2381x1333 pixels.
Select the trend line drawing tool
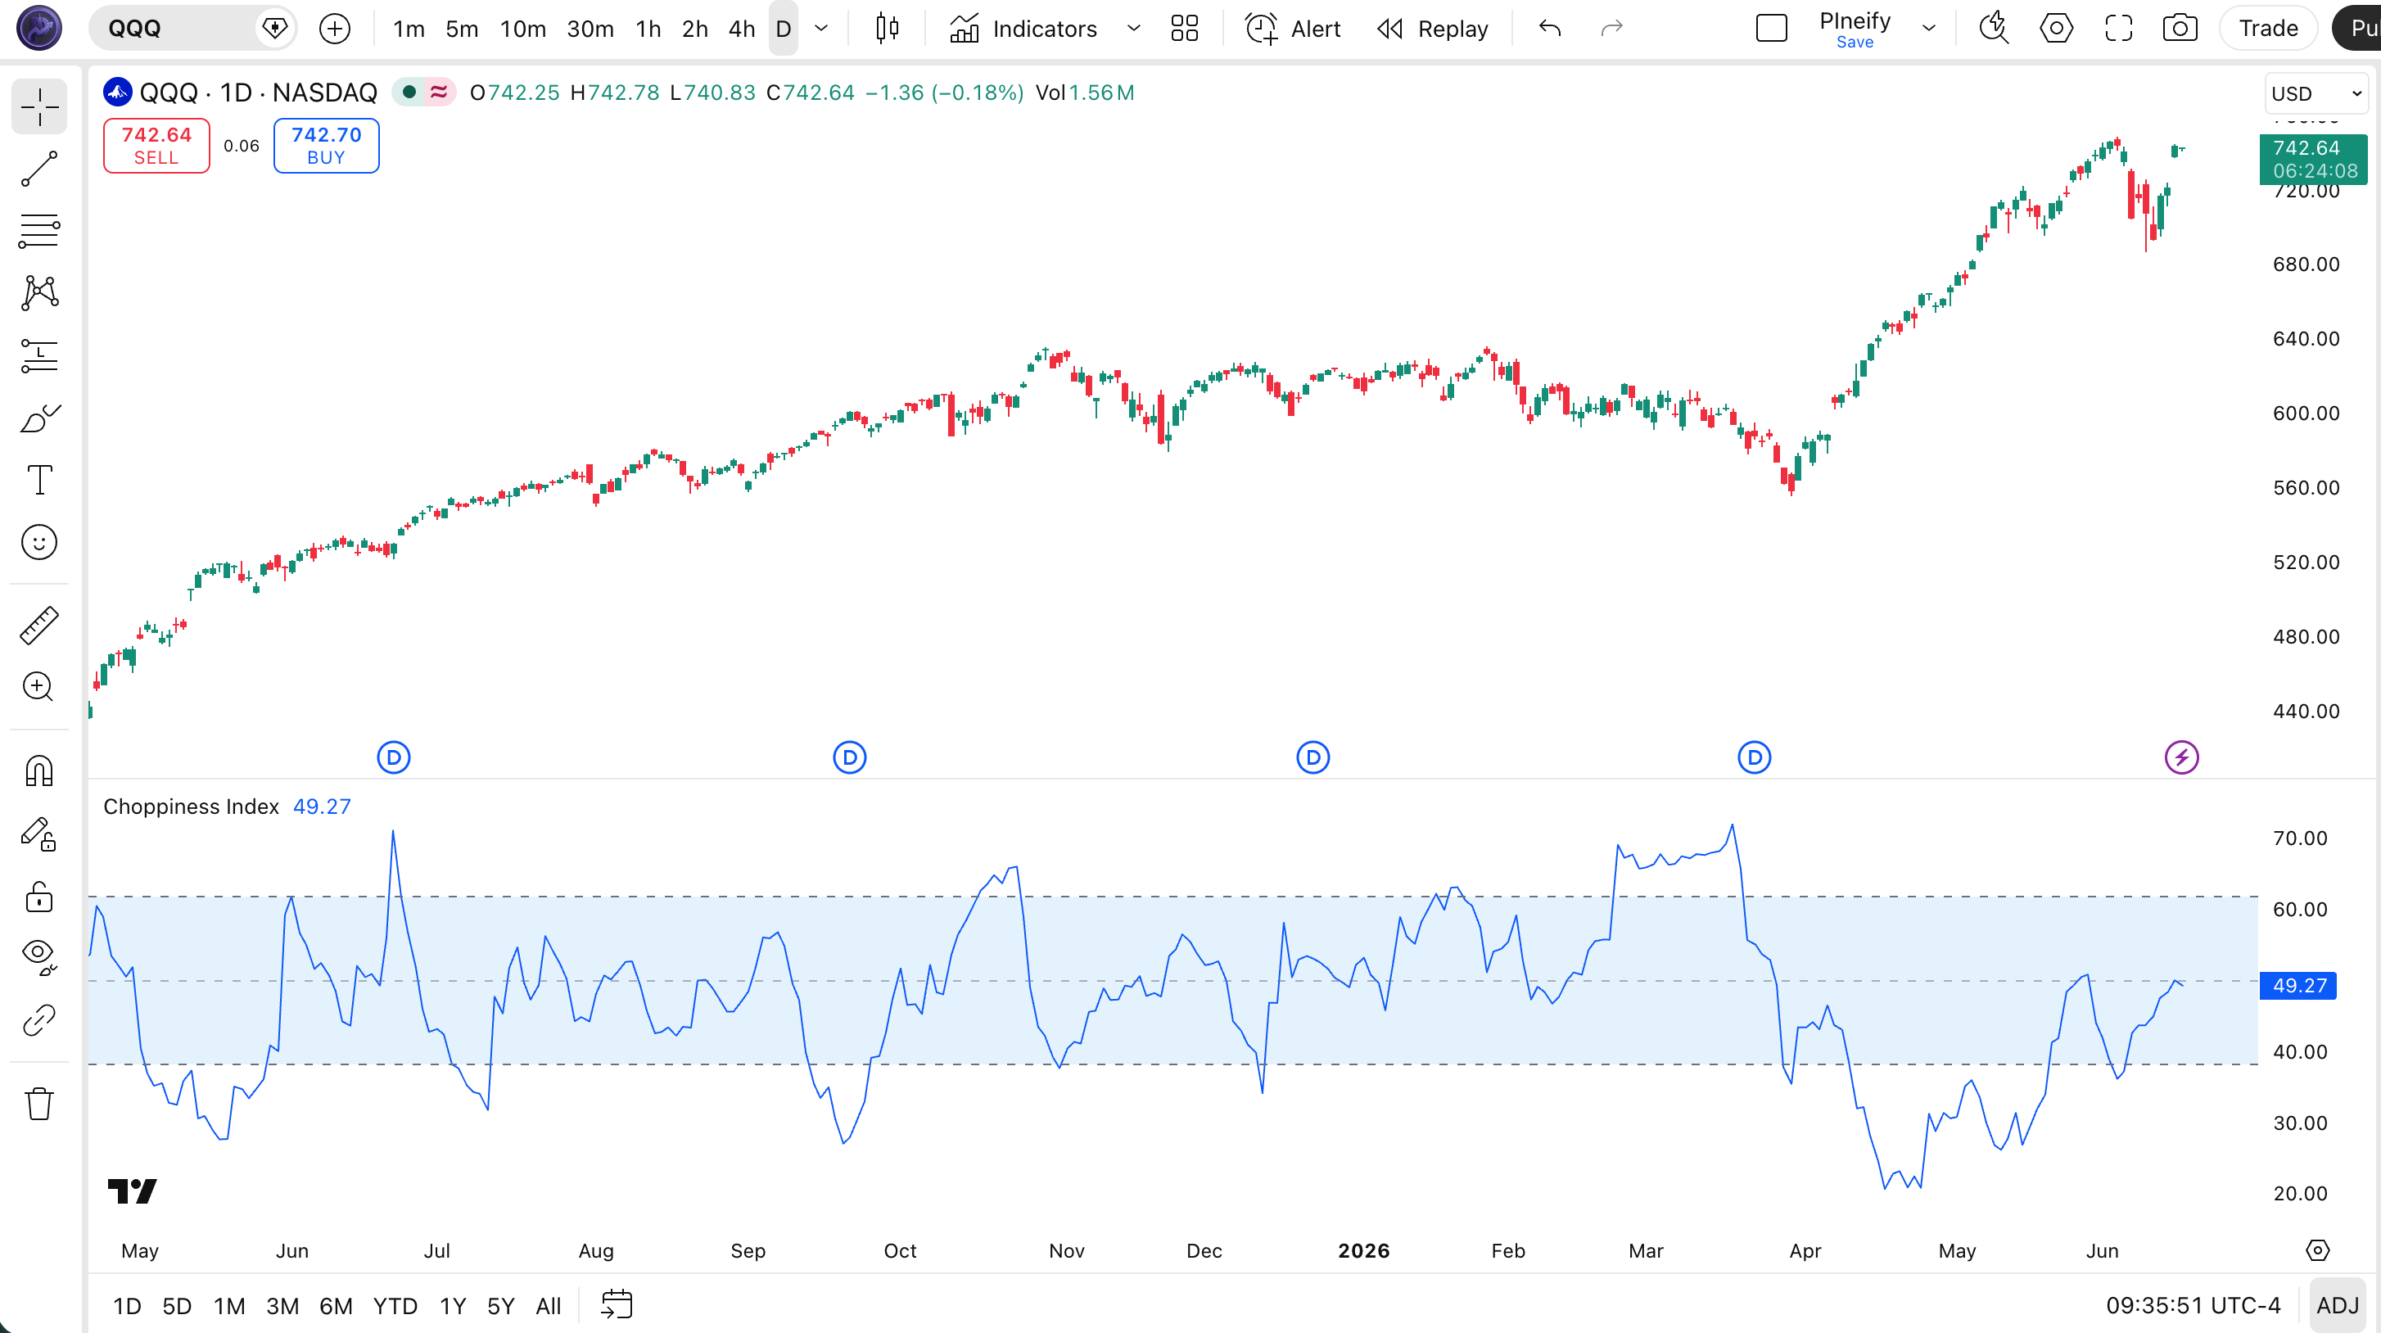point(38,168)
